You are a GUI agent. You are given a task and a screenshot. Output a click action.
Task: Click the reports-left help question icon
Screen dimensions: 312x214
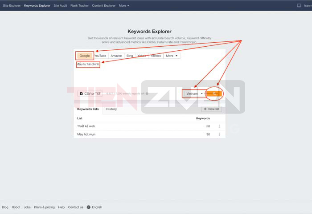click(147, 93)
